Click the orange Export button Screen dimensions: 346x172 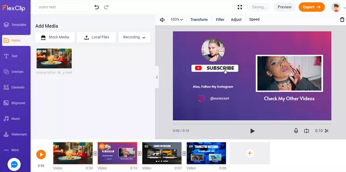click(312, 7)
